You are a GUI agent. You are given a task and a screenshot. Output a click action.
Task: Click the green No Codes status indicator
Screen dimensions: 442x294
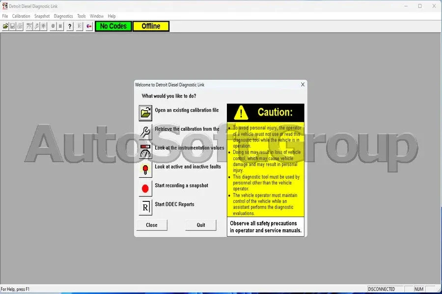click(113, 26)
